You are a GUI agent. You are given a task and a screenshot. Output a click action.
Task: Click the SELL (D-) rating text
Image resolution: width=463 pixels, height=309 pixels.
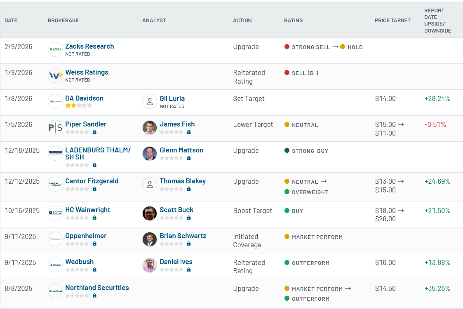coord(305,73)
